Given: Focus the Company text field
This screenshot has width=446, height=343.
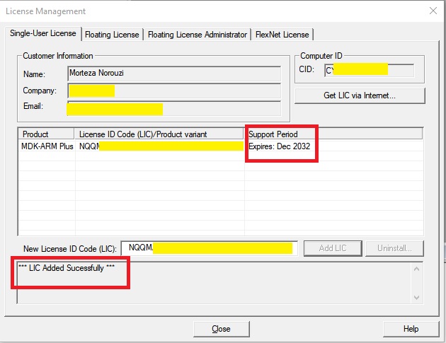Looking at the screenshot, I should coord(173,91).
